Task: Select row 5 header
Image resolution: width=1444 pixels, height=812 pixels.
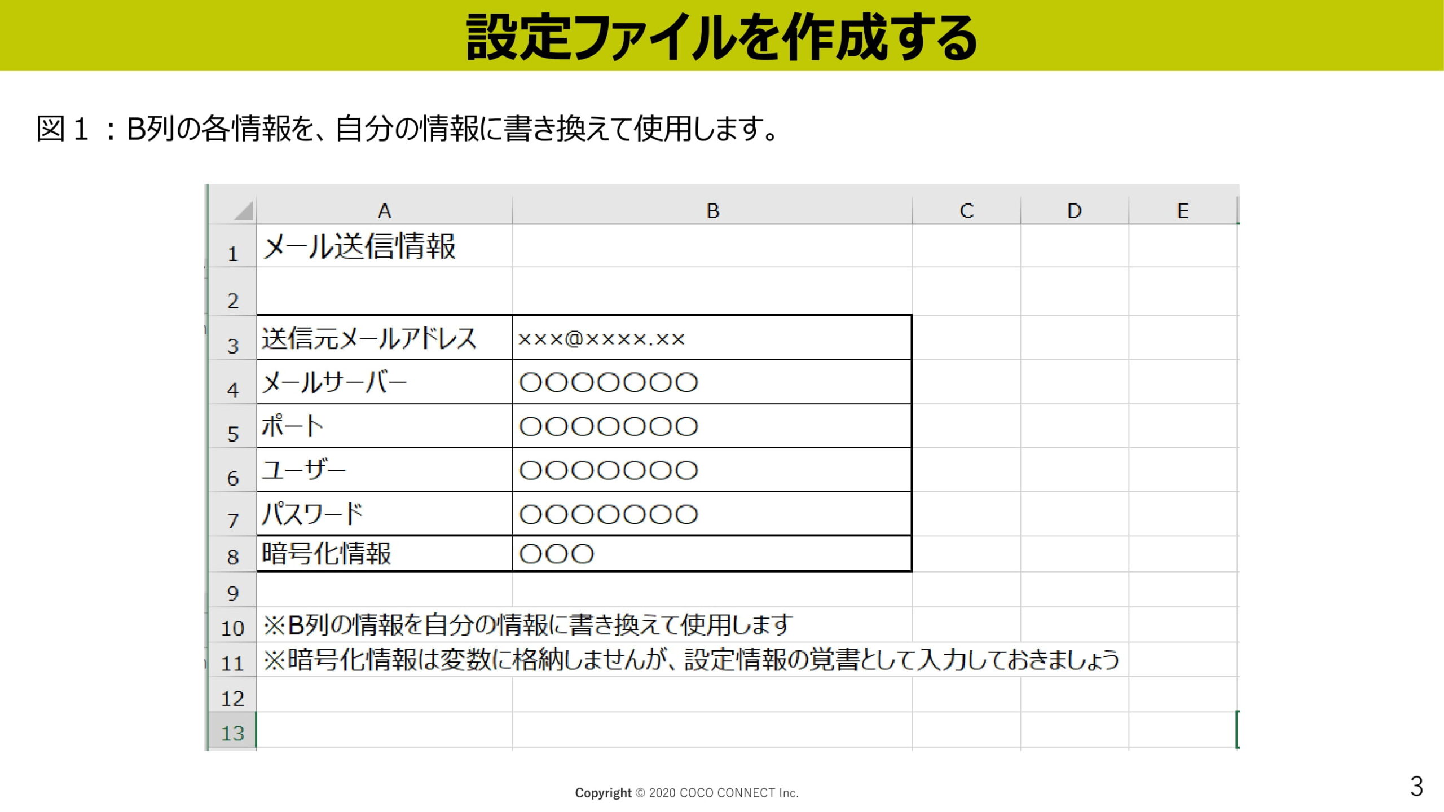Action: 232,426
